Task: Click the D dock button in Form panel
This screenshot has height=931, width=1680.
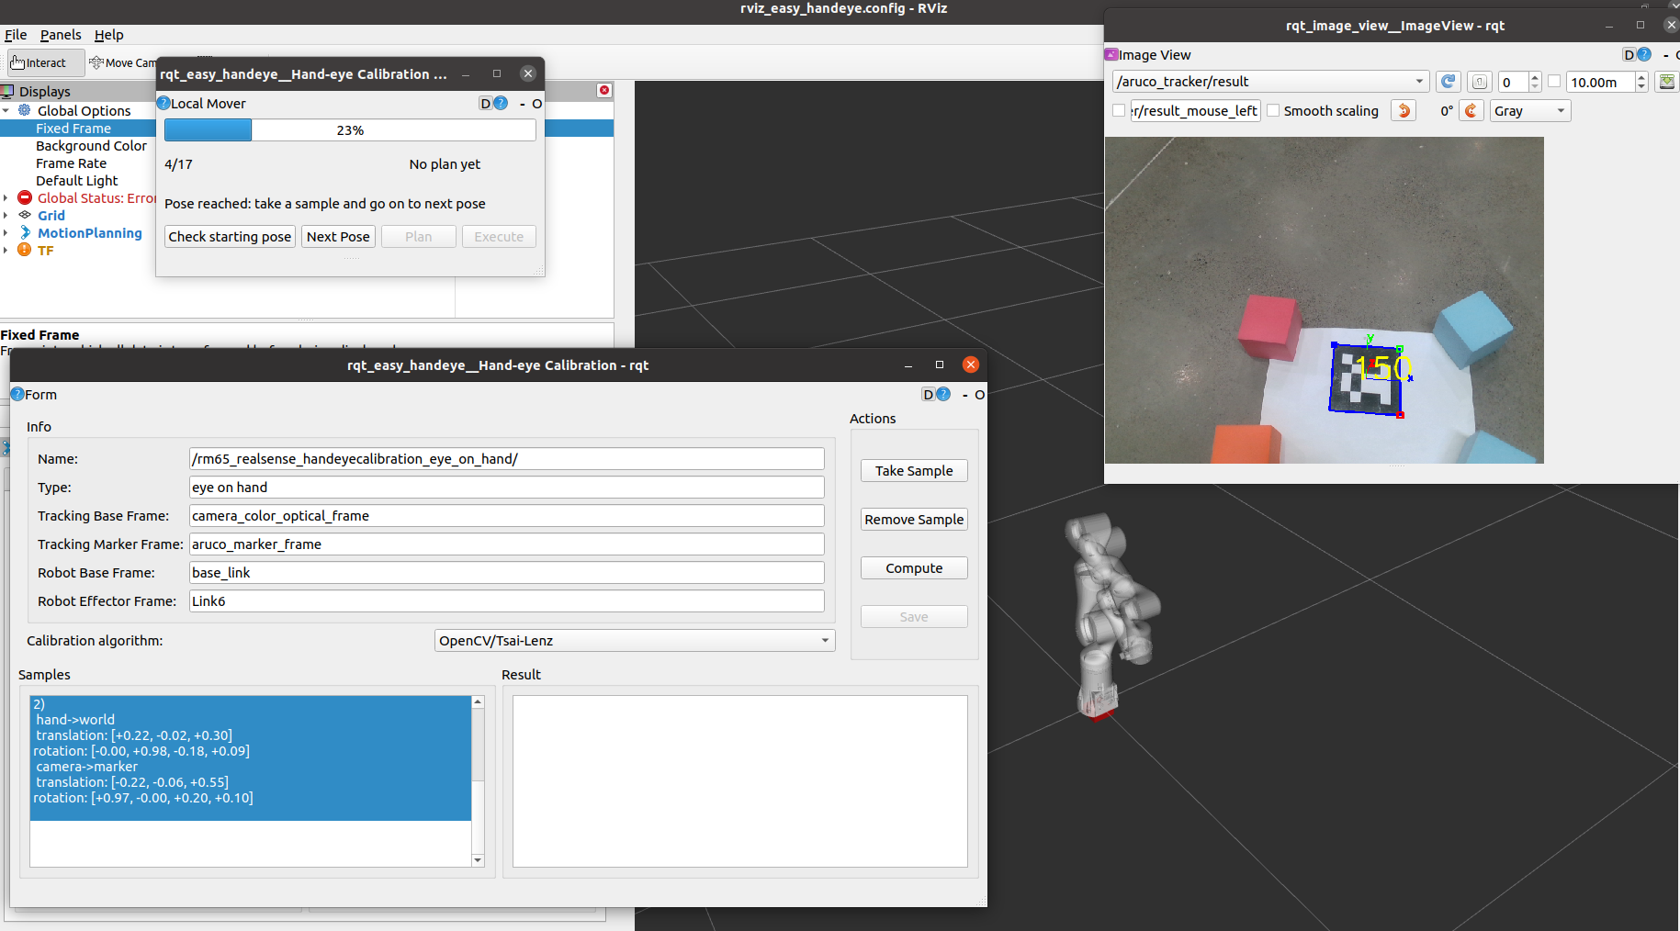Action: tap(928, 395)
